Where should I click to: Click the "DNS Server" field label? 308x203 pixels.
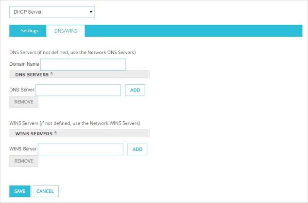[22, 90]
